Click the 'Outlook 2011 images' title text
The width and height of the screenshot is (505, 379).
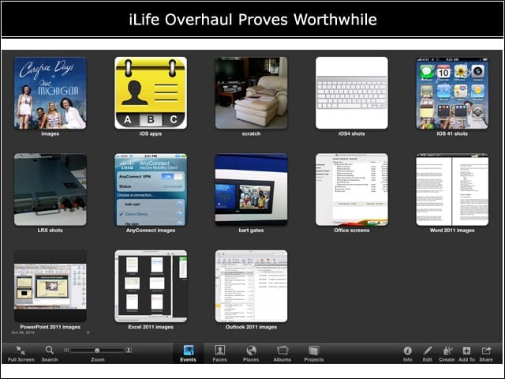(251, 327)
